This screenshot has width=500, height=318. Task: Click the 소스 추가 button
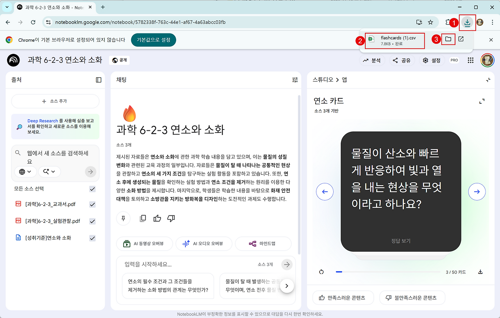[x=55, y=101]
